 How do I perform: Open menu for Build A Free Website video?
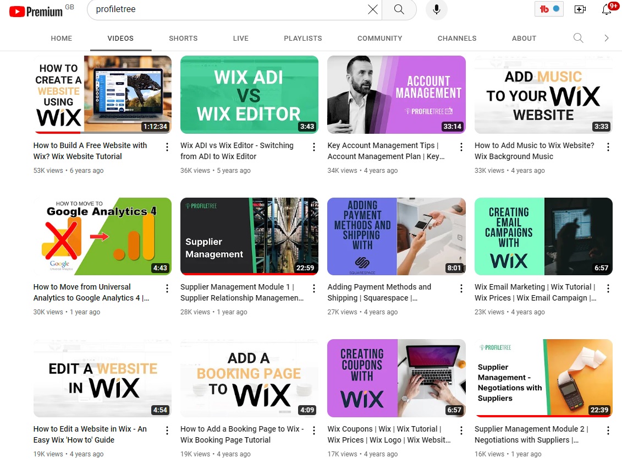click(x=167, y=147)
